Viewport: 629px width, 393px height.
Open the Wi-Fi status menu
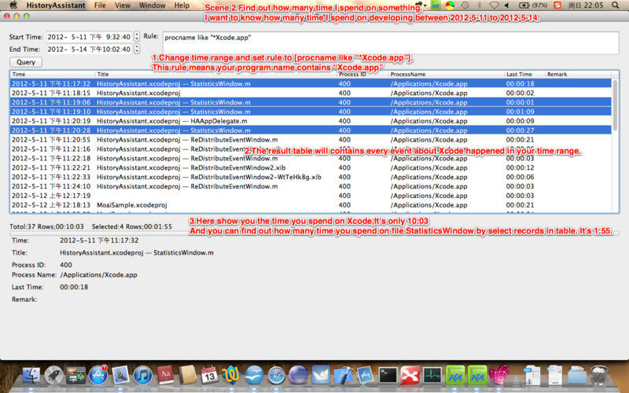pyautogui.click(x=494, y=6)
